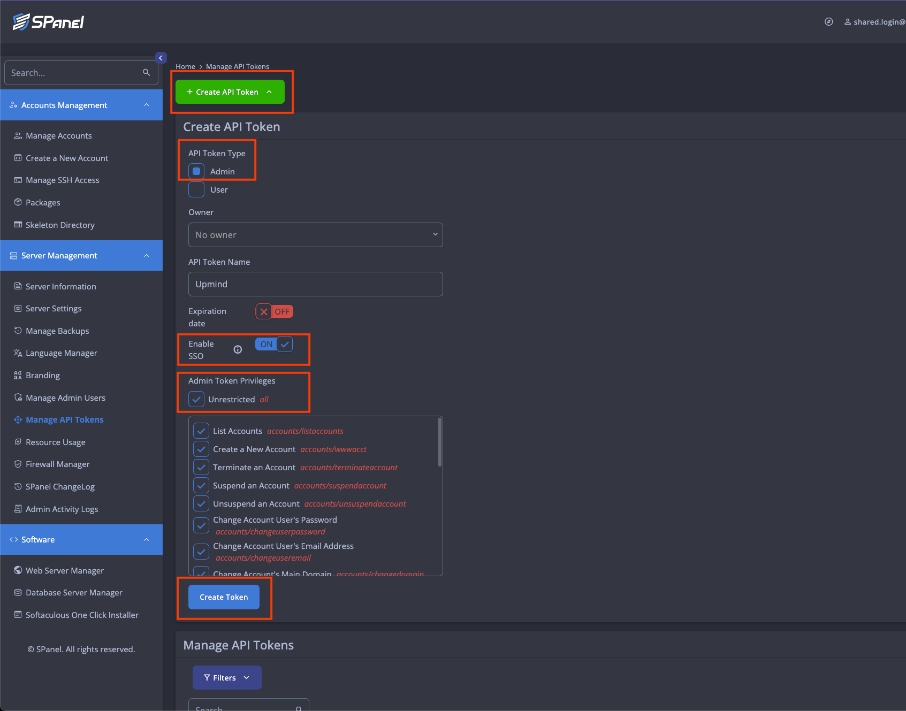Screen dimensions: 906x711
Task: Click the Manage Accounts icon
Action: 18,136
